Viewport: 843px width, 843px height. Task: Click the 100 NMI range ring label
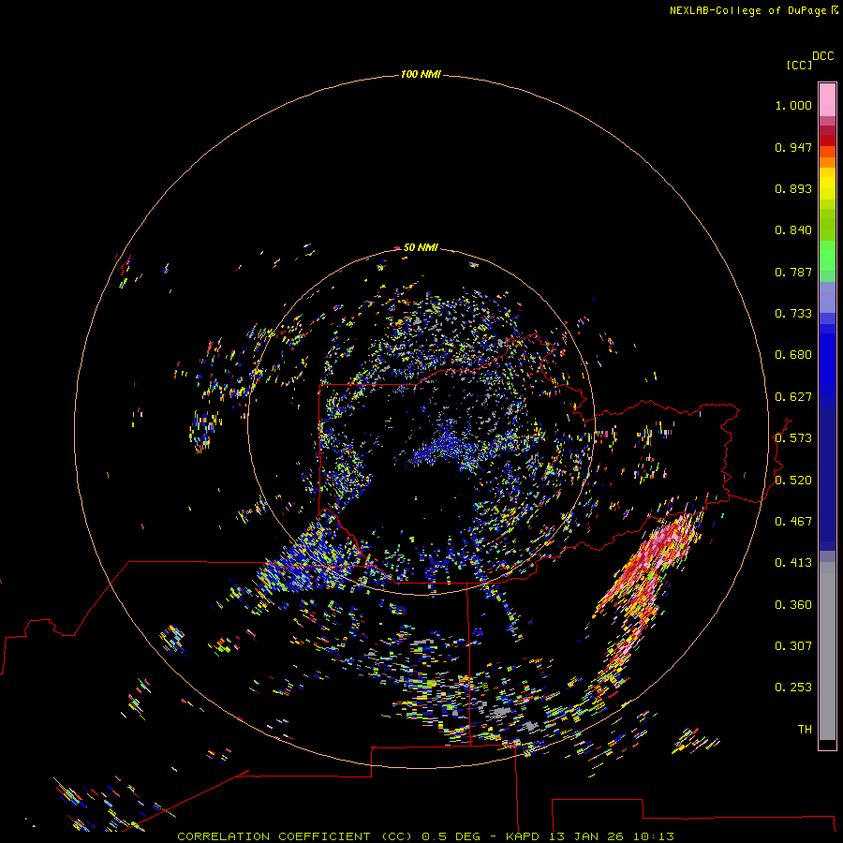(x=421, y=74)
